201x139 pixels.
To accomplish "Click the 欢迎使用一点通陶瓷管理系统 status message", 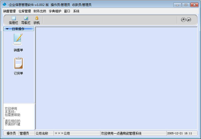I will click(x=133, y=133).
